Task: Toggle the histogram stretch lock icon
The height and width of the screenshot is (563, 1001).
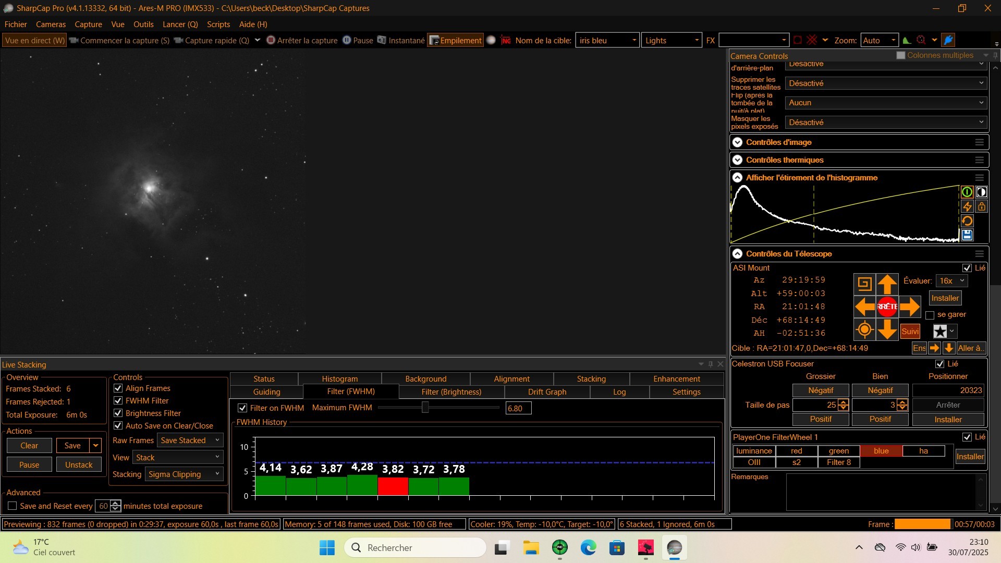Action: 982,206
